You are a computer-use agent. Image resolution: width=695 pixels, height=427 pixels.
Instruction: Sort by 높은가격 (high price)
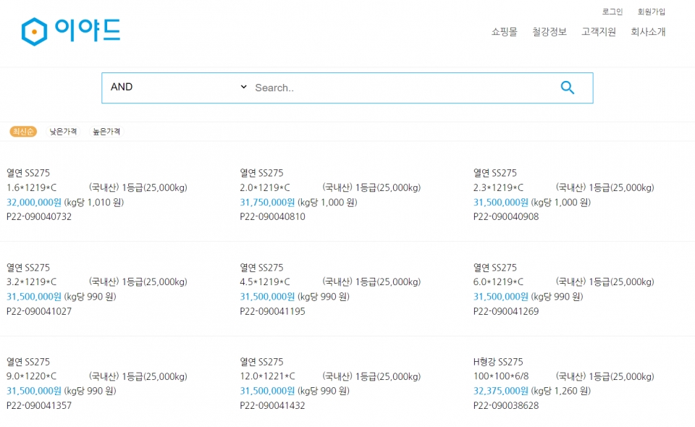[106, 132]
